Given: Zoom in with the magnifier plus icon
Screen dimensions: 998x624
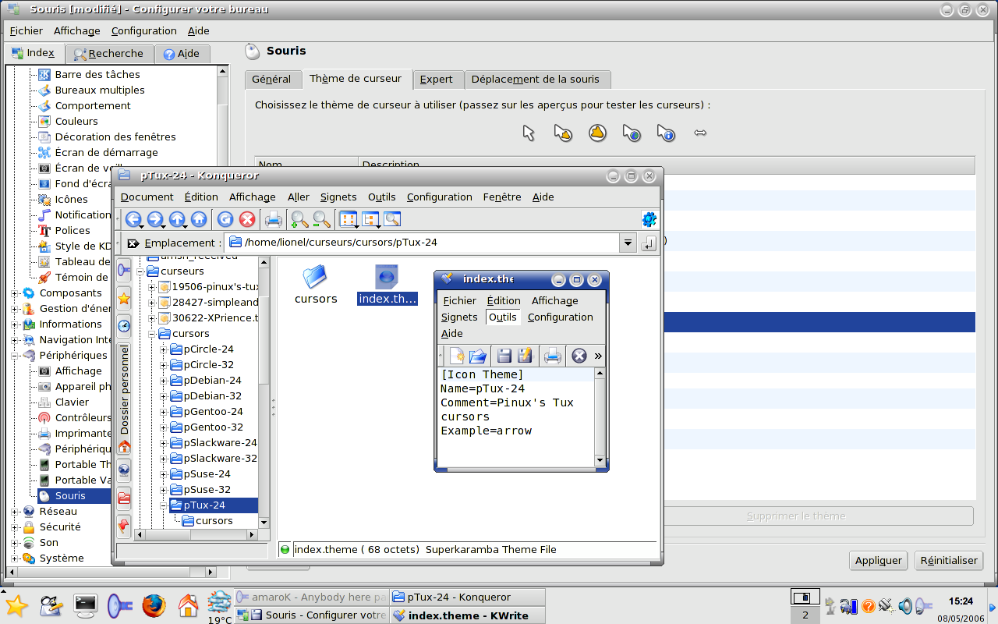Looking at the screenshot, I should (x=299, y=220).
